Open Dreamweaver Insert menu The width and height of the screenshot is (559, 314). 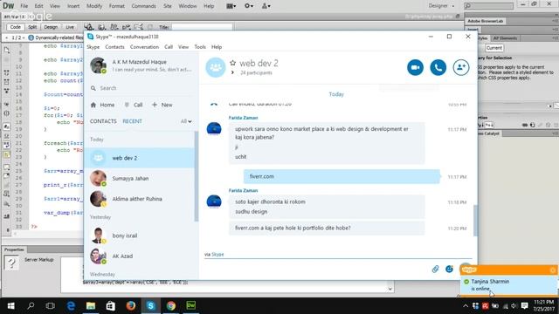[x=73, y=6]
